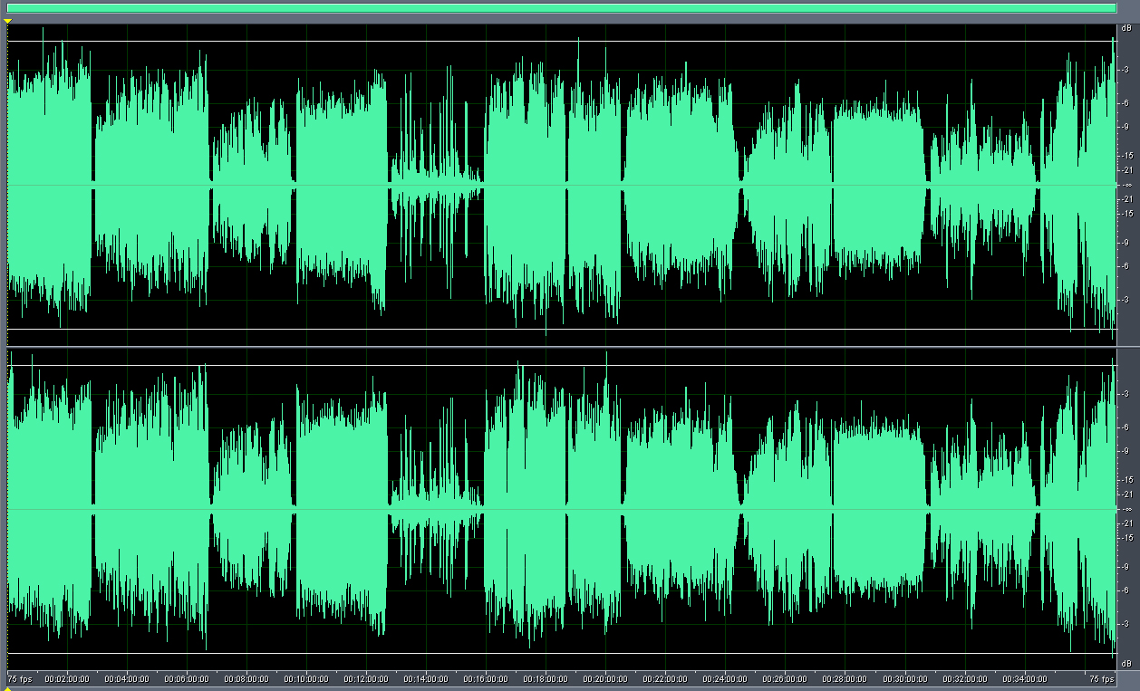
Task: Click the yellow playhead marker above the waveform
Action: (7, 20)
